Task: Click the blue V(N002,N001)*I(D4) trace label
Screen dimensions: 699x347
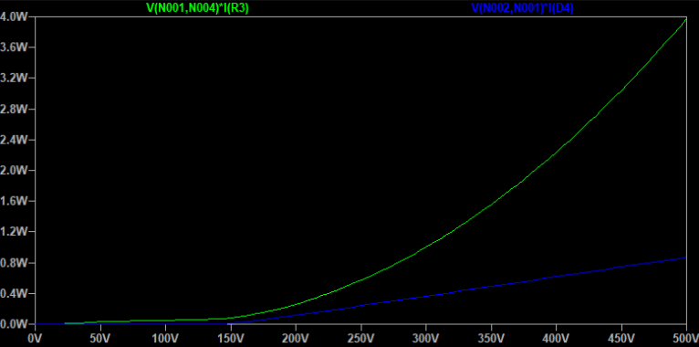Action: point(523,7)
